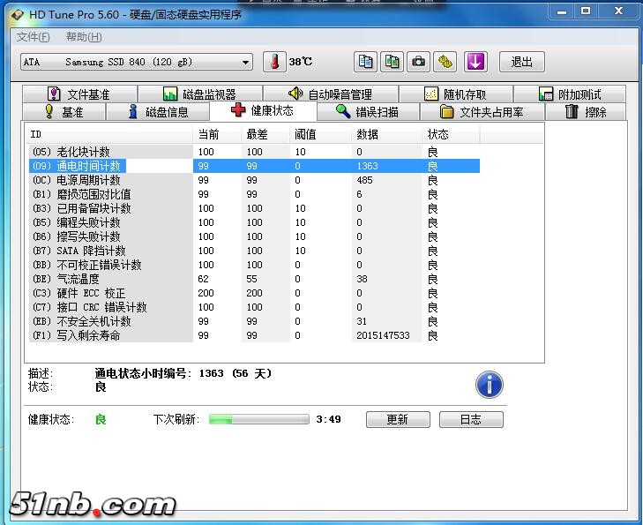
Task: Click the copy screenshot to clipboard icon
Action: click(392, 62)
